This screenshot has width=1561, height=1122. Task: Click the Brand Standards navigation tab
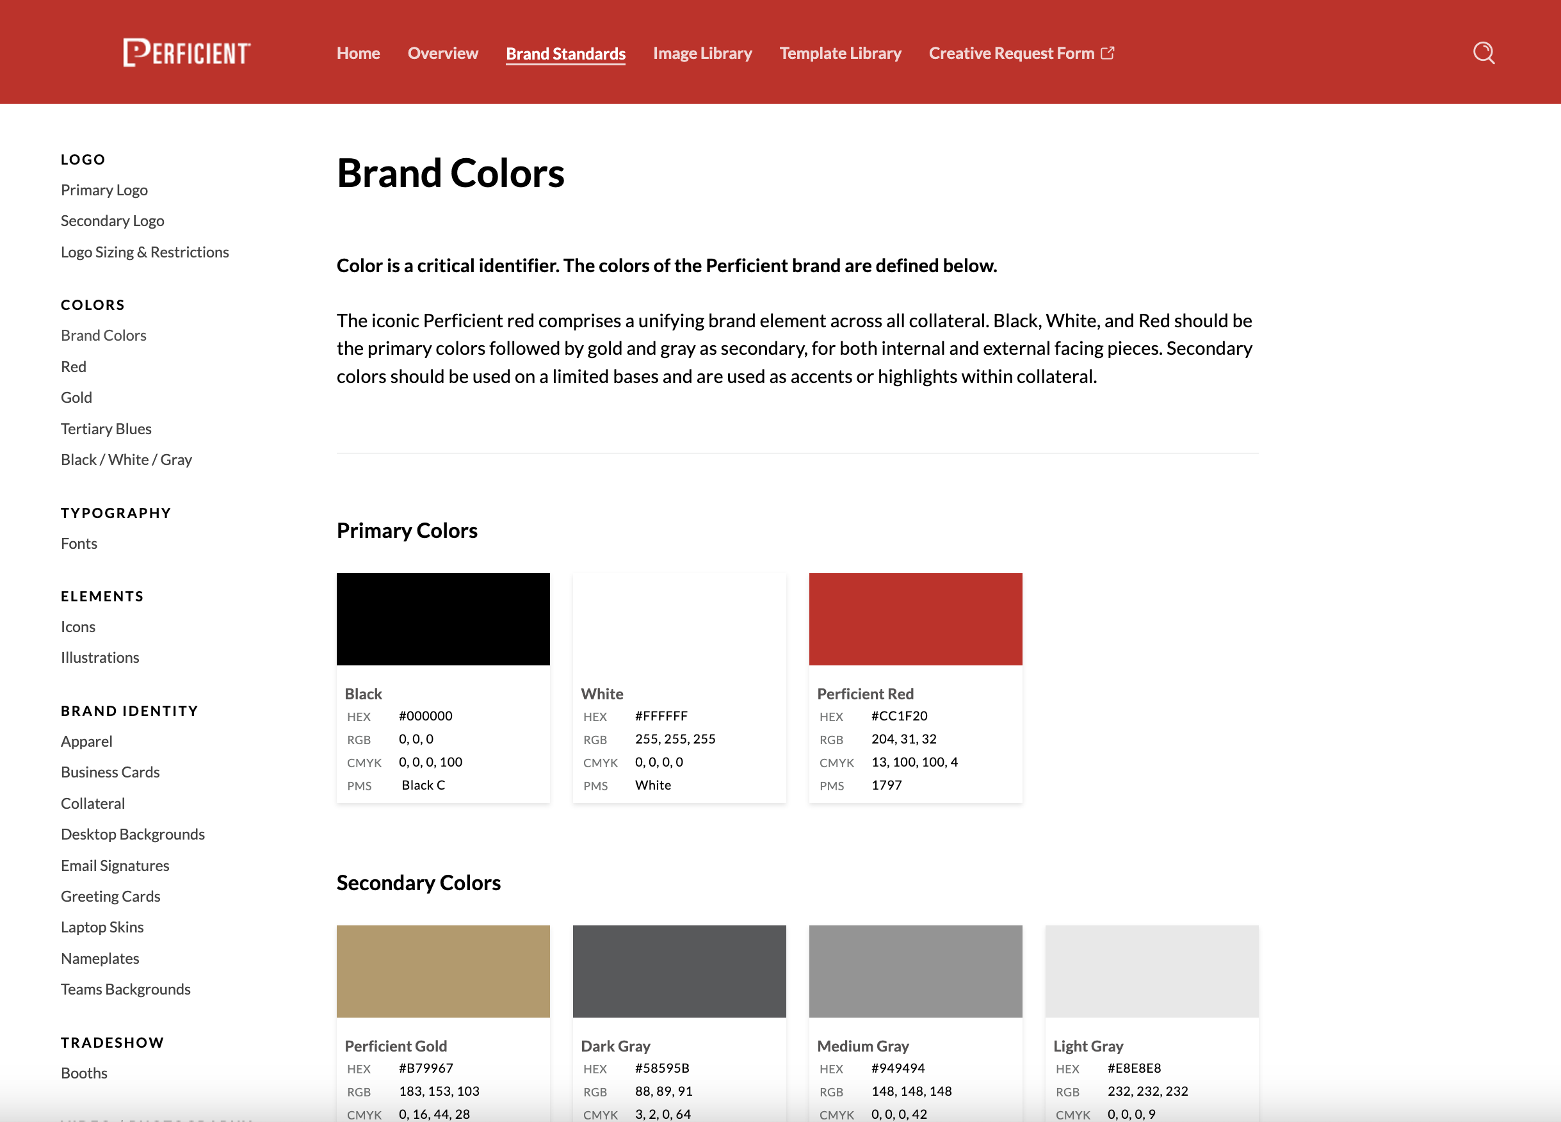click(x=566, y=52)
